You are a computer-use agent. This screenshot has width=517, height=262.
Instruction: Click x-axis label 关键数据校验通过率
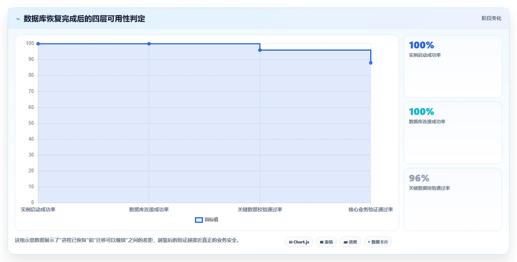pos(260,209)
